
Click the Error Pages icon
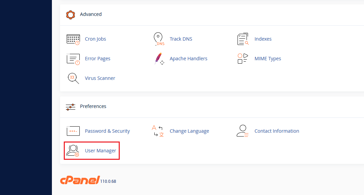click(73, 59)
